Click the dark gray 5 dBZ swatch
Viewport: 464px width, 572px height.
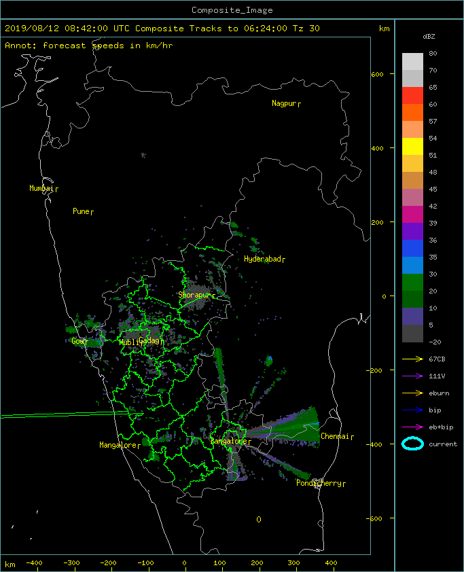(412, 333)
